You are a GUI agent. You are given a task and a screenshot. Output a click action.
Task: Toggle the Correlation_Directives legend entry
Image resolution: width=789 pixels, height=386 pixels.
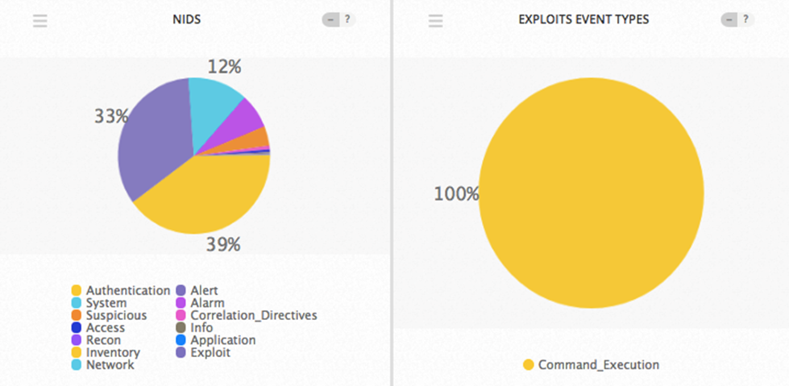pos(247,315)
